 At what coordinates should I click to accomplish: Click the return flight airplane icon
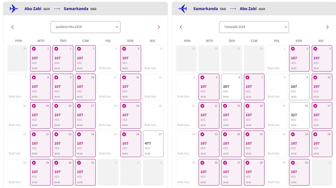[183, 9]
